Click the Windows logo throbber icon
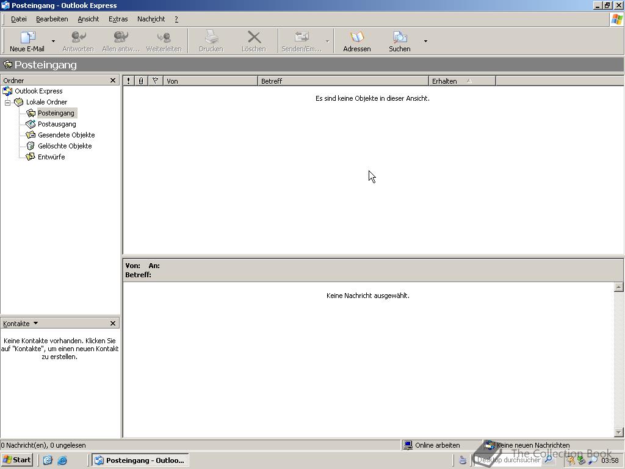625x469 pixels. [x=616, y=19]
